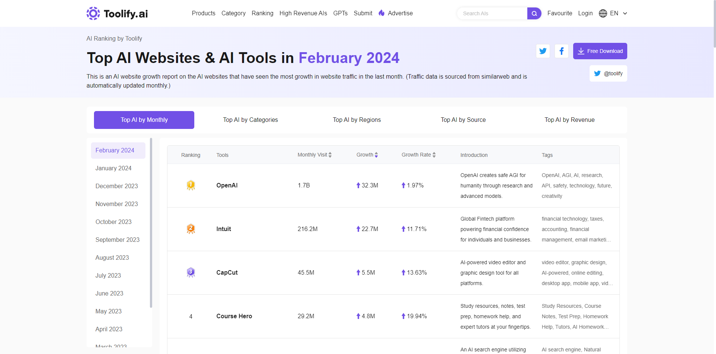
Task: Sort by Growth arrows
Action: pos(376,155)
